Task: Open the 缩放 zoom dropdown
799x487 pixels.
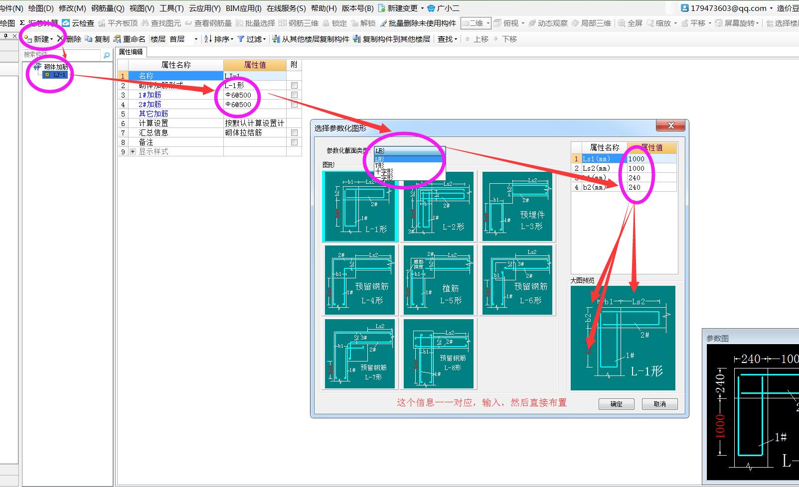Action: pyautogui.click(x=675, y=23)
